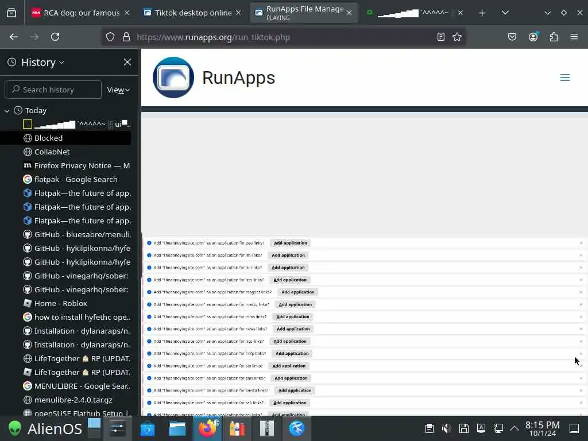Open the 8:15 PM clock calendar
Image resolution: width=588 pixels, height=441 pixels.
click(542, 428)
